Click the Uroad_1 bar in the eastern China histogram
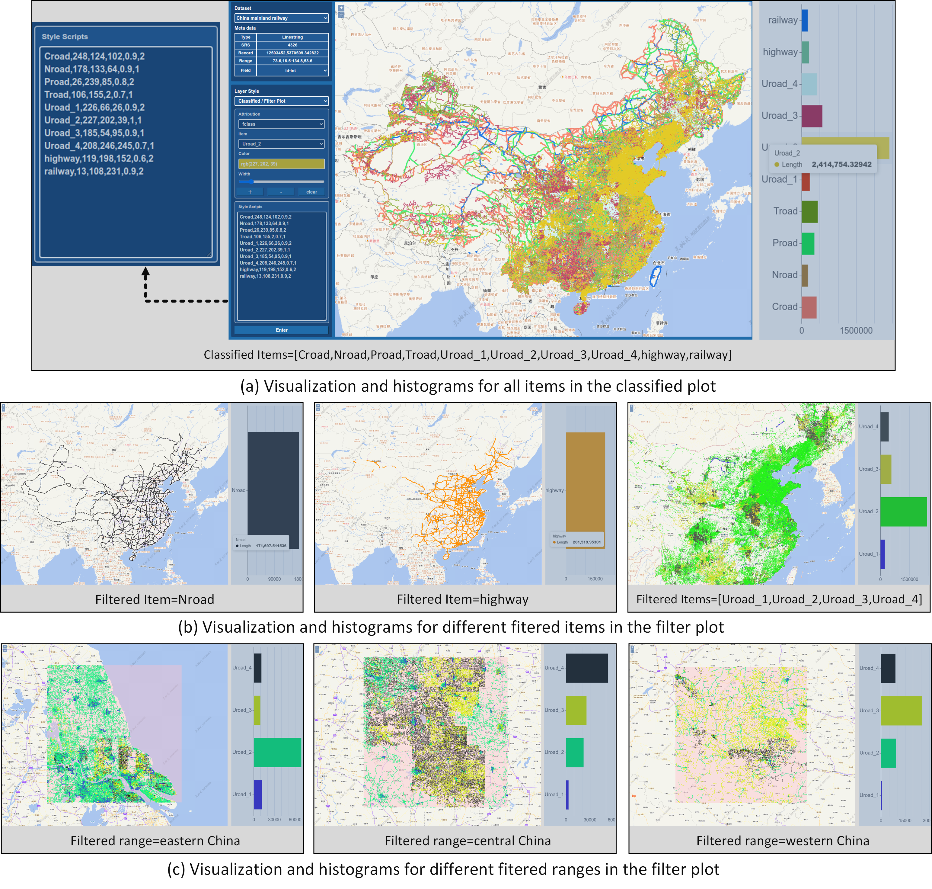Viewport: 932px width, 889px height. [258, 795]
